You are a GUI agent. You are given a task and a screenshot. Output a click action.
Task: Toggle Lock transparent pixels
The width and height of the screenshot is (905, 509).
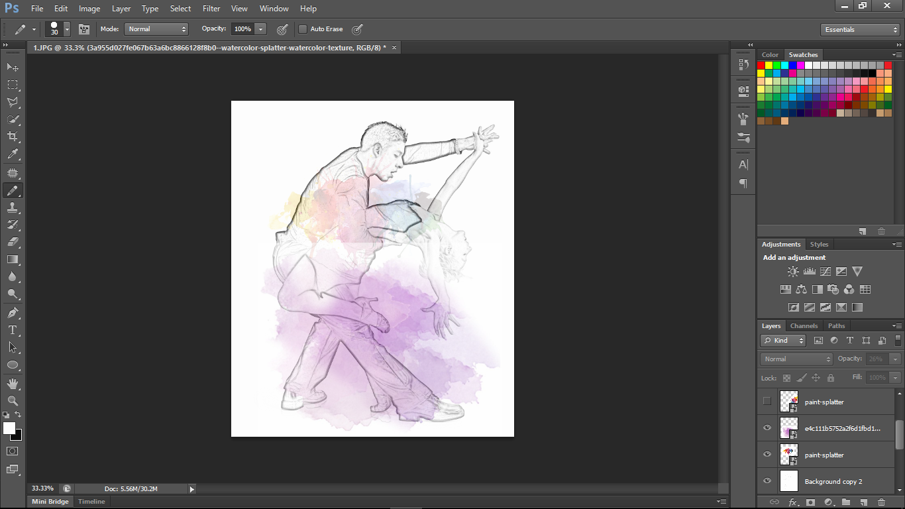coord(786,378)
